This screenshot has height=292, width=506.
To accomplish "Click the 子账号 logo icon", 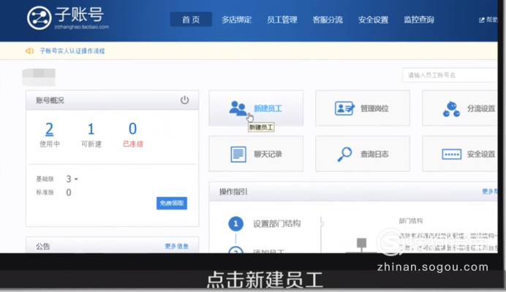I will tap(39, 18).
